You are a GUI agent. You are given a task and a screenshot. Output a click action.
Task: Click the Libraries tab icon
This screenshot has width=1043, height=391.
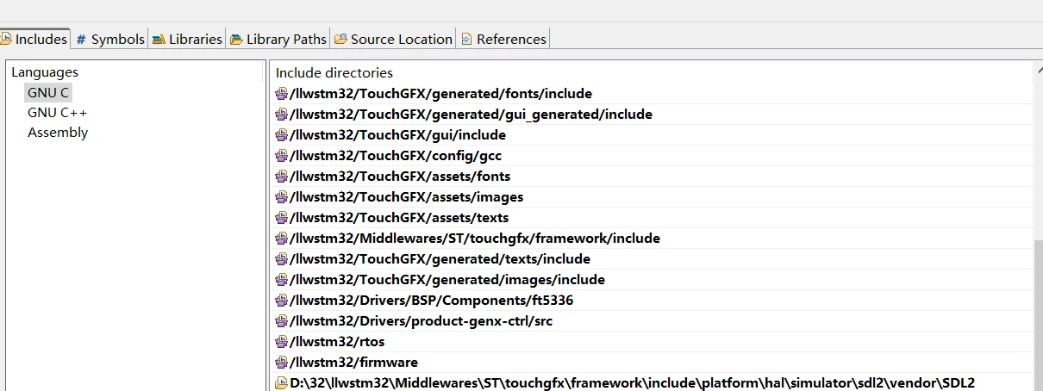[159, 39]
